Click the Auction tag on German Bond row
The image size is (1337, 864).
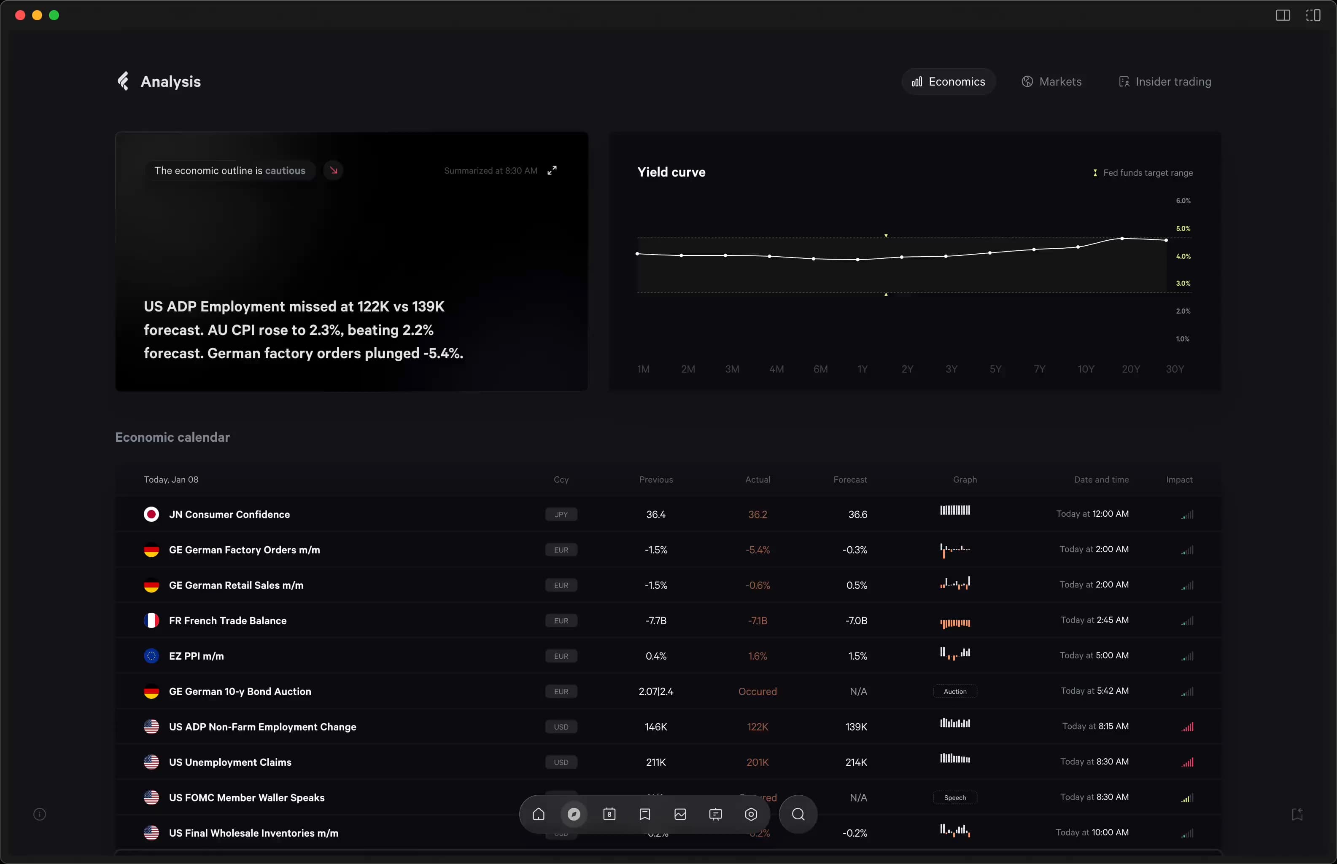coord(955,691)
